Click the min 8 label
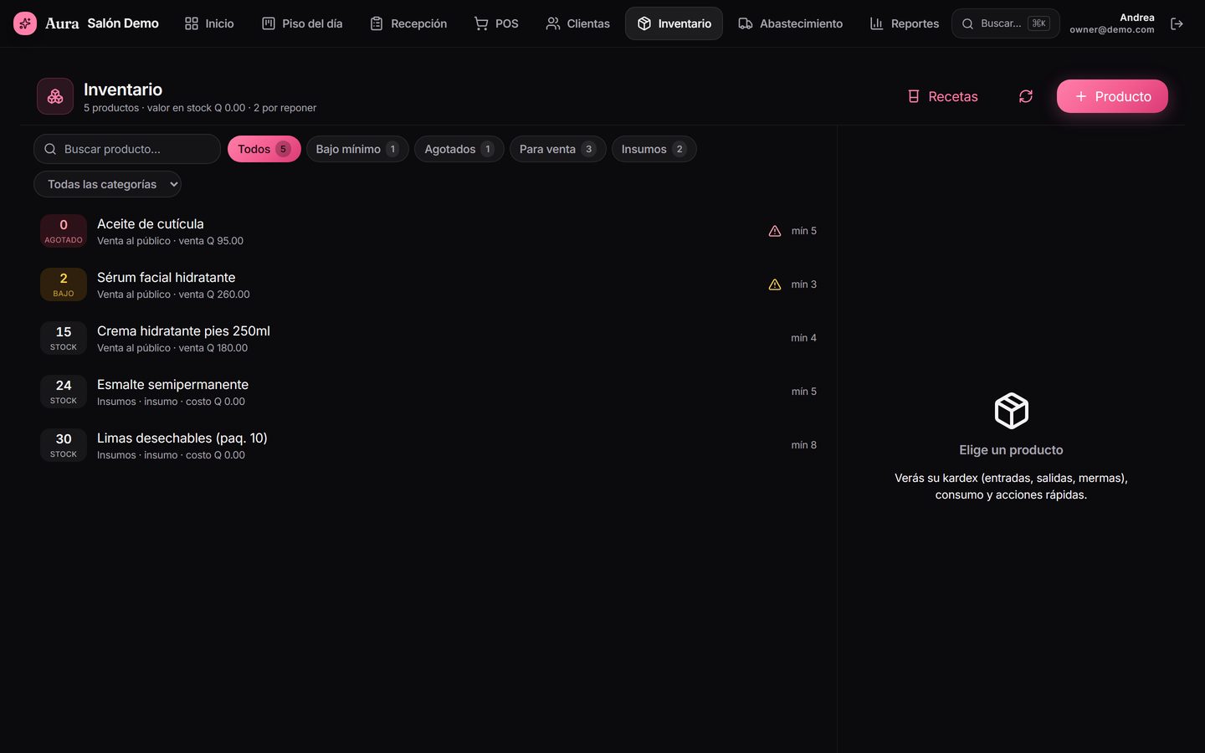1205x753 pixels. [x=803, y=445]
